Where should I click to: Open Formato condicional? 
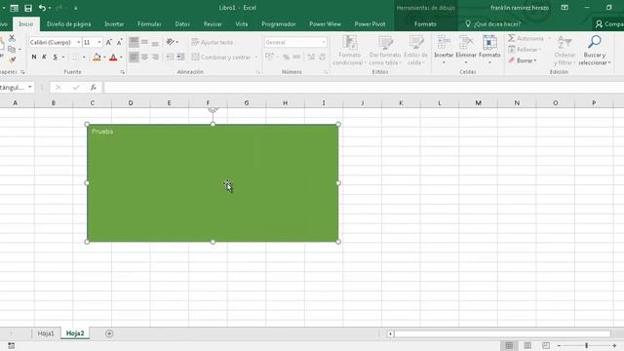(349, 50)
